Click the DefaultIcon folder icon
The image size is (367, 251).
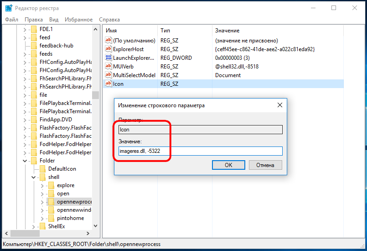(x=42, y=169)
